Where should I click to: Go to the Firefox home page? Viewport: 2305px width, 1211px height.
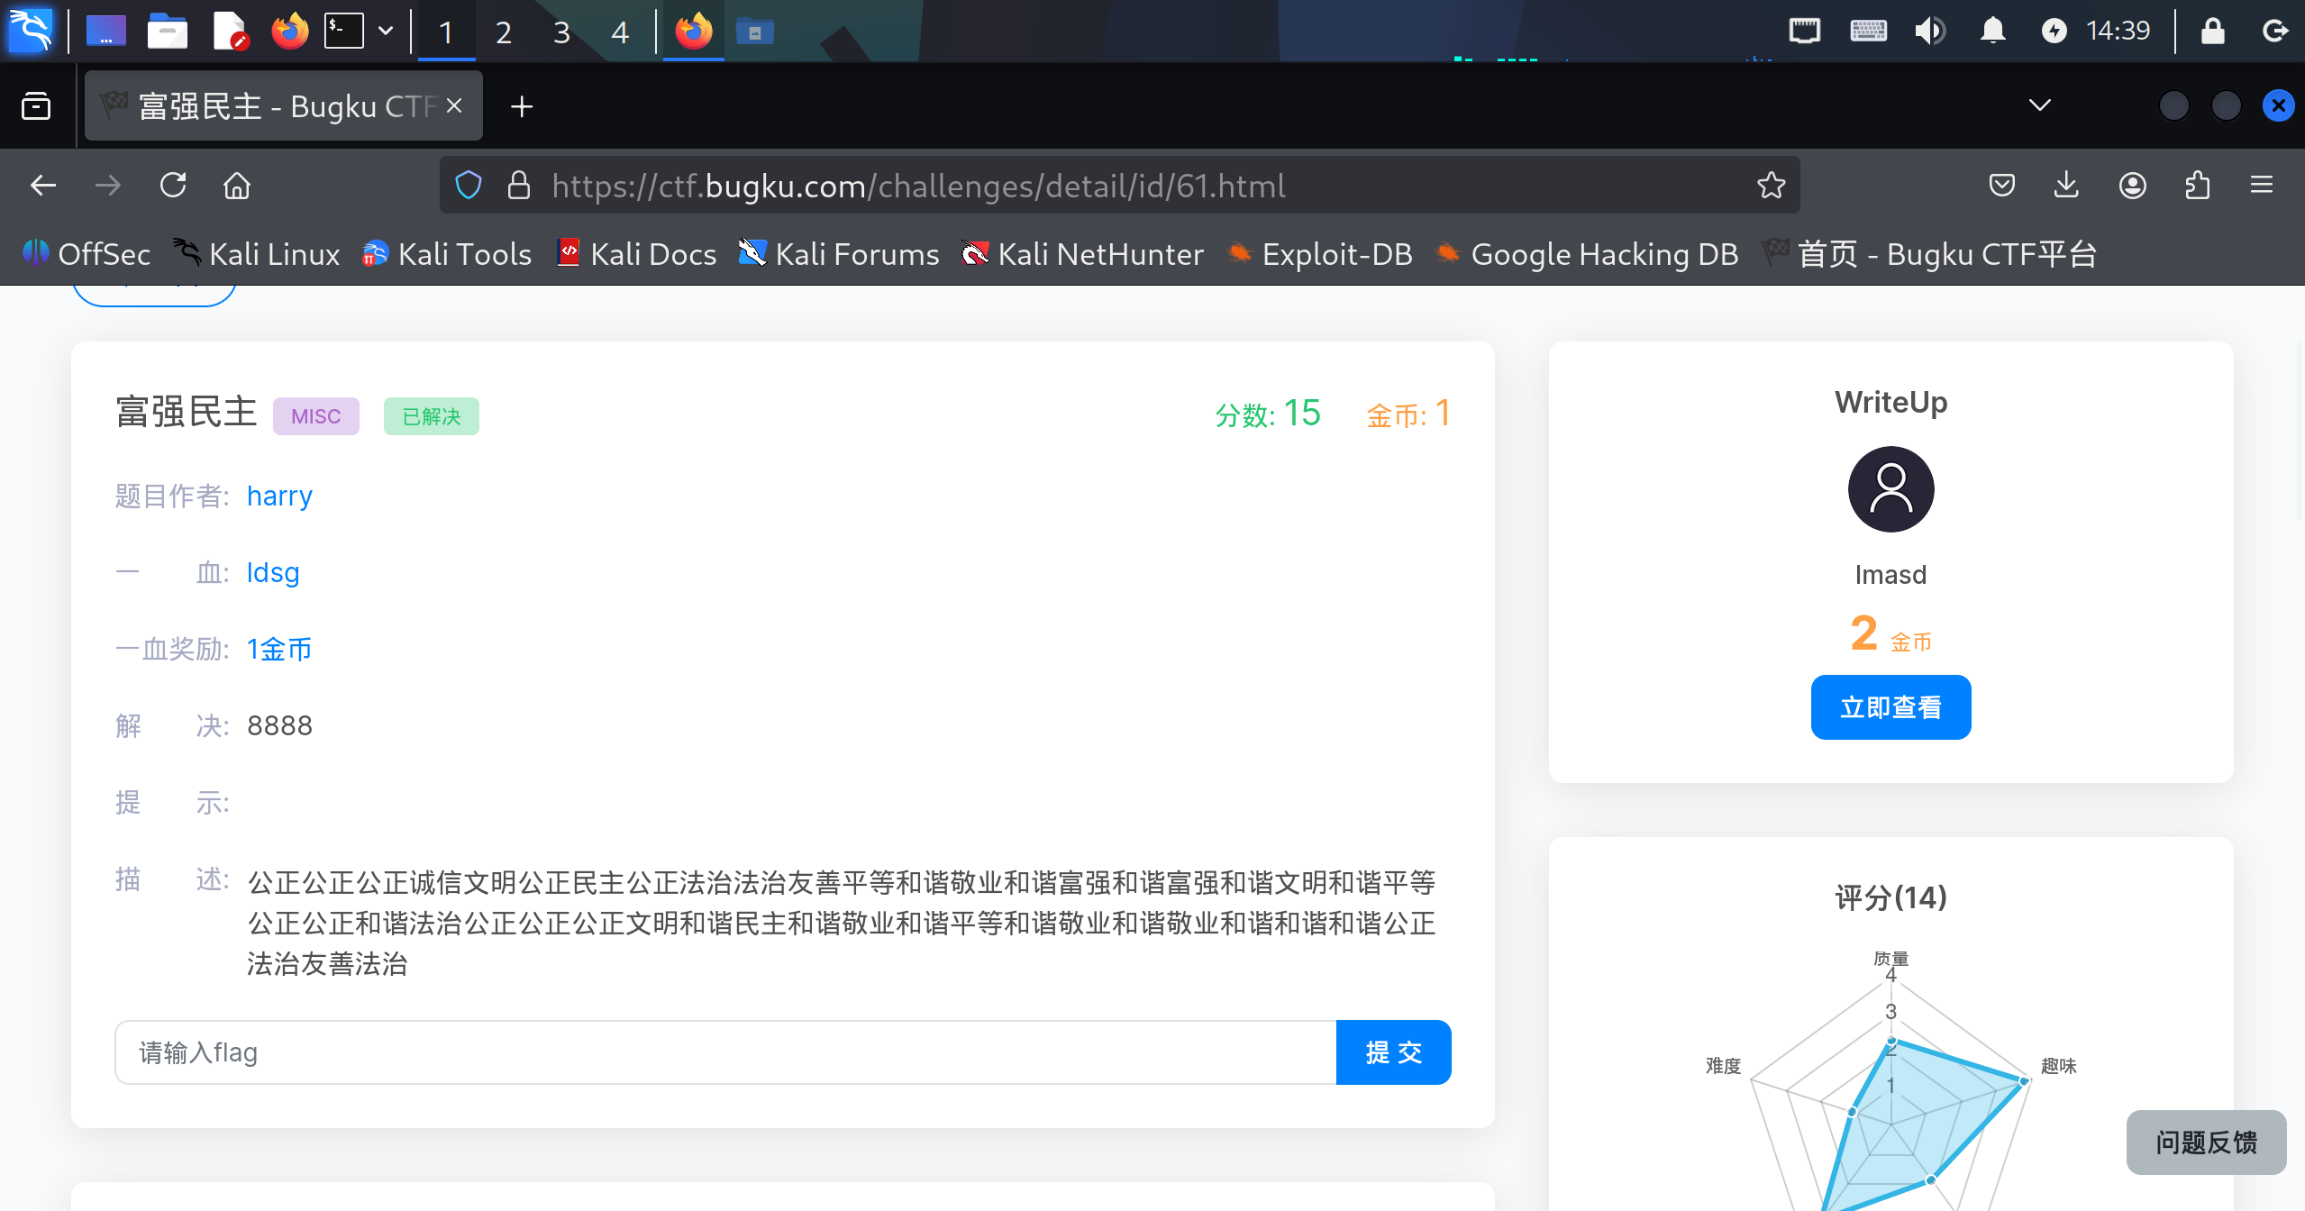click(237, 186)
